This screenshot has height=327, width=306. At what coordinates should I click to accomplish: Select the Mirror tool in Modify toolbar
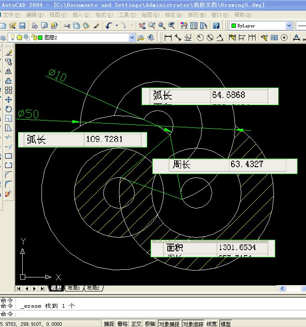pyautogui.click(x=9, y=71)
